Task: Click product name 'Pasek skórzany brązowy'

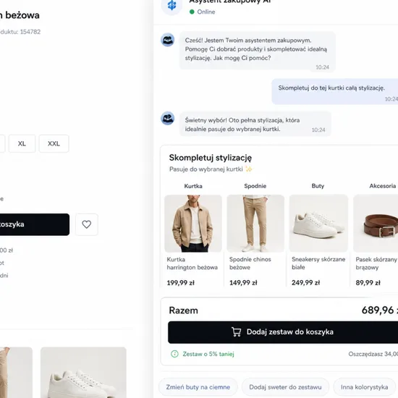Action: coord(376,263)
